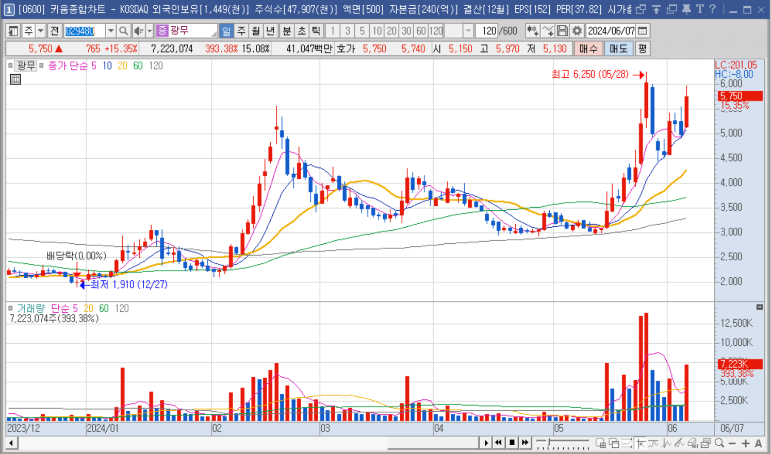
Task: Click the eraser drawing tool icon
Action: click(693, 443)
